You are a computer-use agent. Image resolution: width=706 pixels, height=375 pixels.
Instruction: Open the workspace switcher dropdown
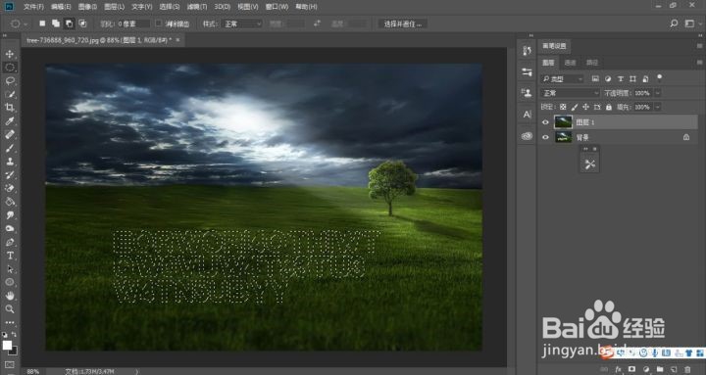click(x=690, y=23)
